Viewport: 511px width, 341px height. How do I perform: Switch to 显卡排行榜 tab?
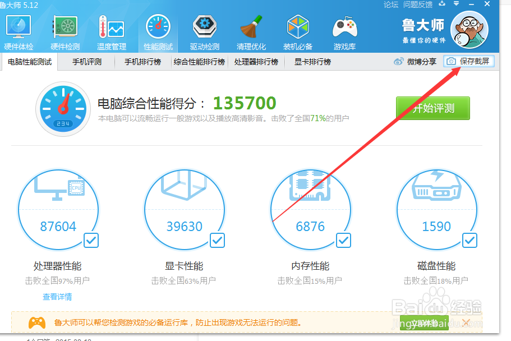[x=312, y=62]
